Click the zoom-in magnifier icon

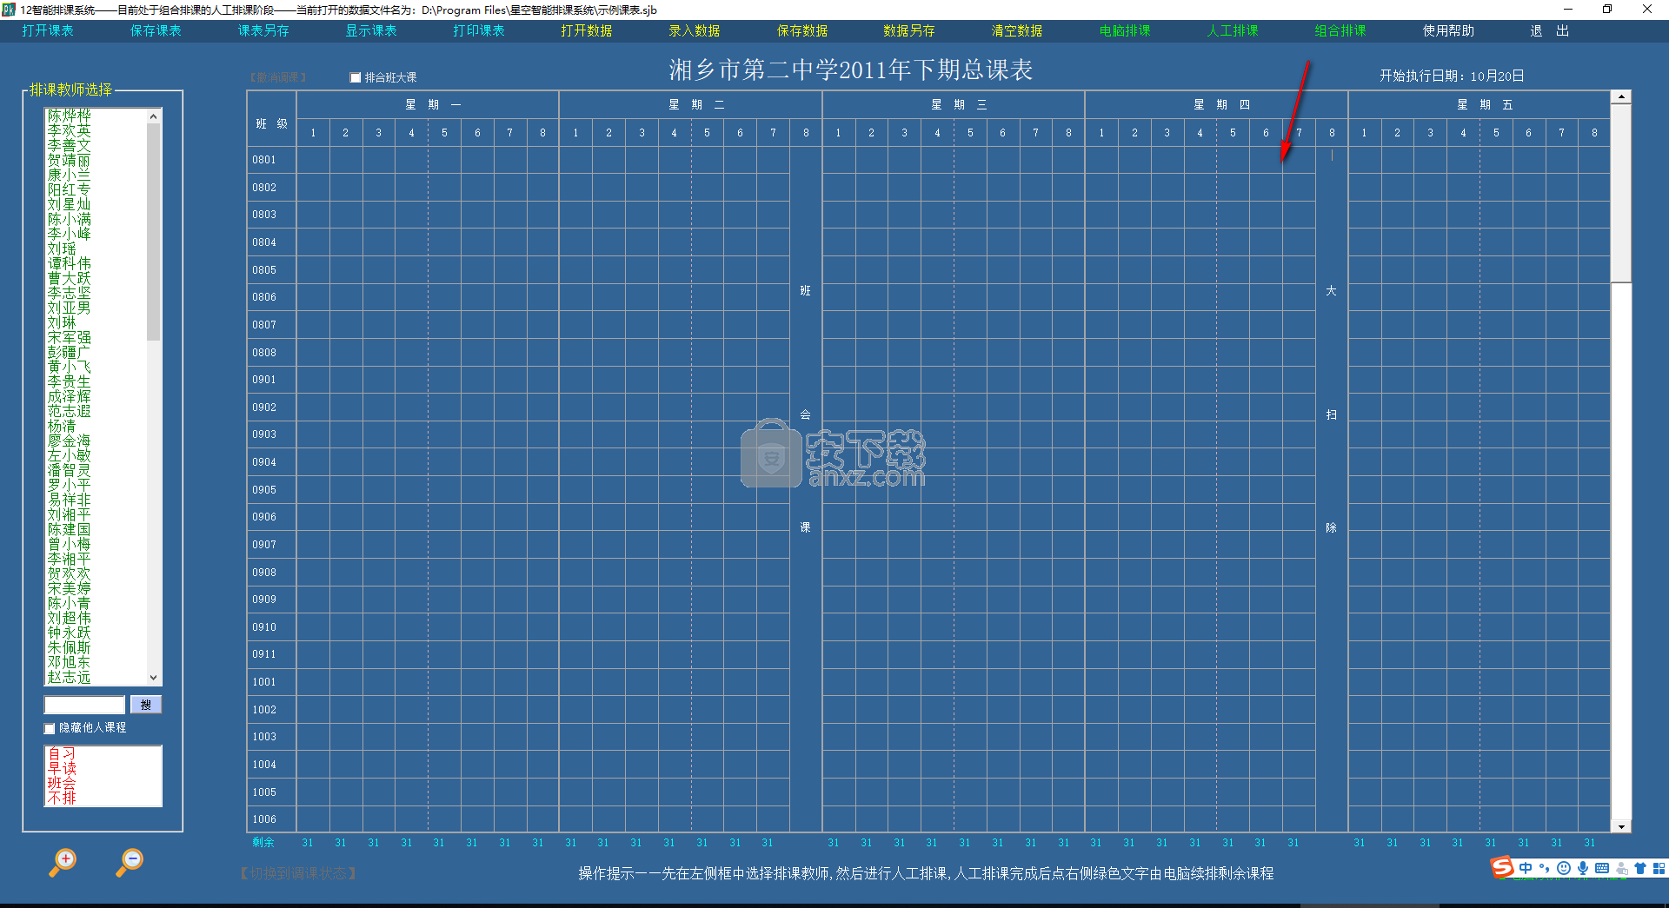[x=63, y=862]
